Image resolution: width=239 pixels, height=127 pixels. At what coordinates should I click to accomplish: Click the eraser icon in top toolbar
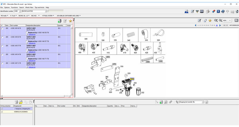point(213,11)
